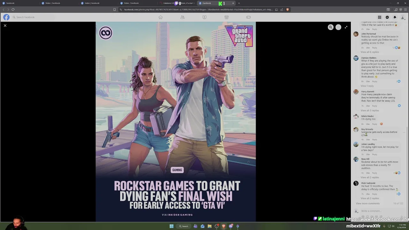Open the Notifications bell icon

click(395, 17)
